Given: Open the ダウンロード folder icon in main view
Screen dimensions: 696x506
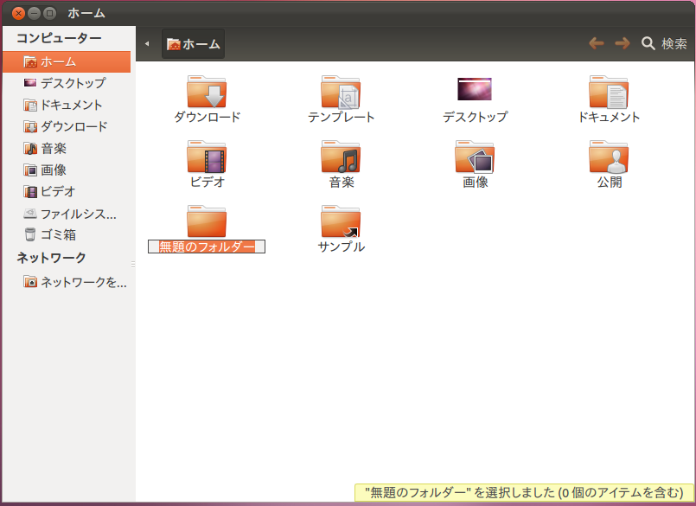Looking at the screenshot, I should tap(207, 92).
